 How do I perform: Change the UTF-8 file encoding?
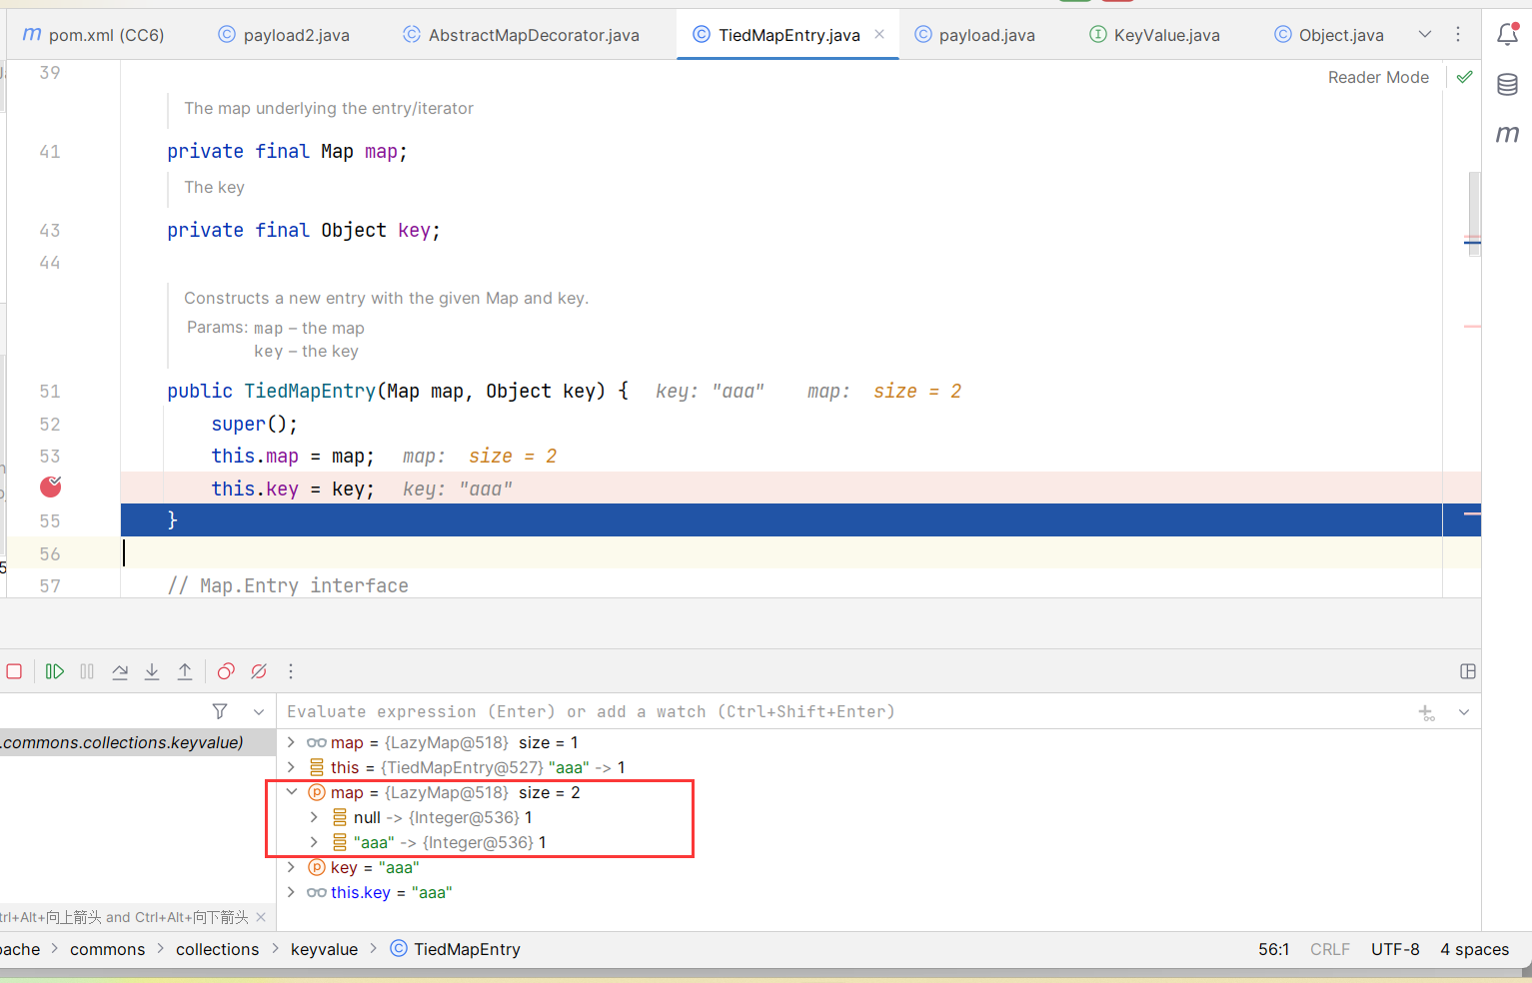(1394, 949)
